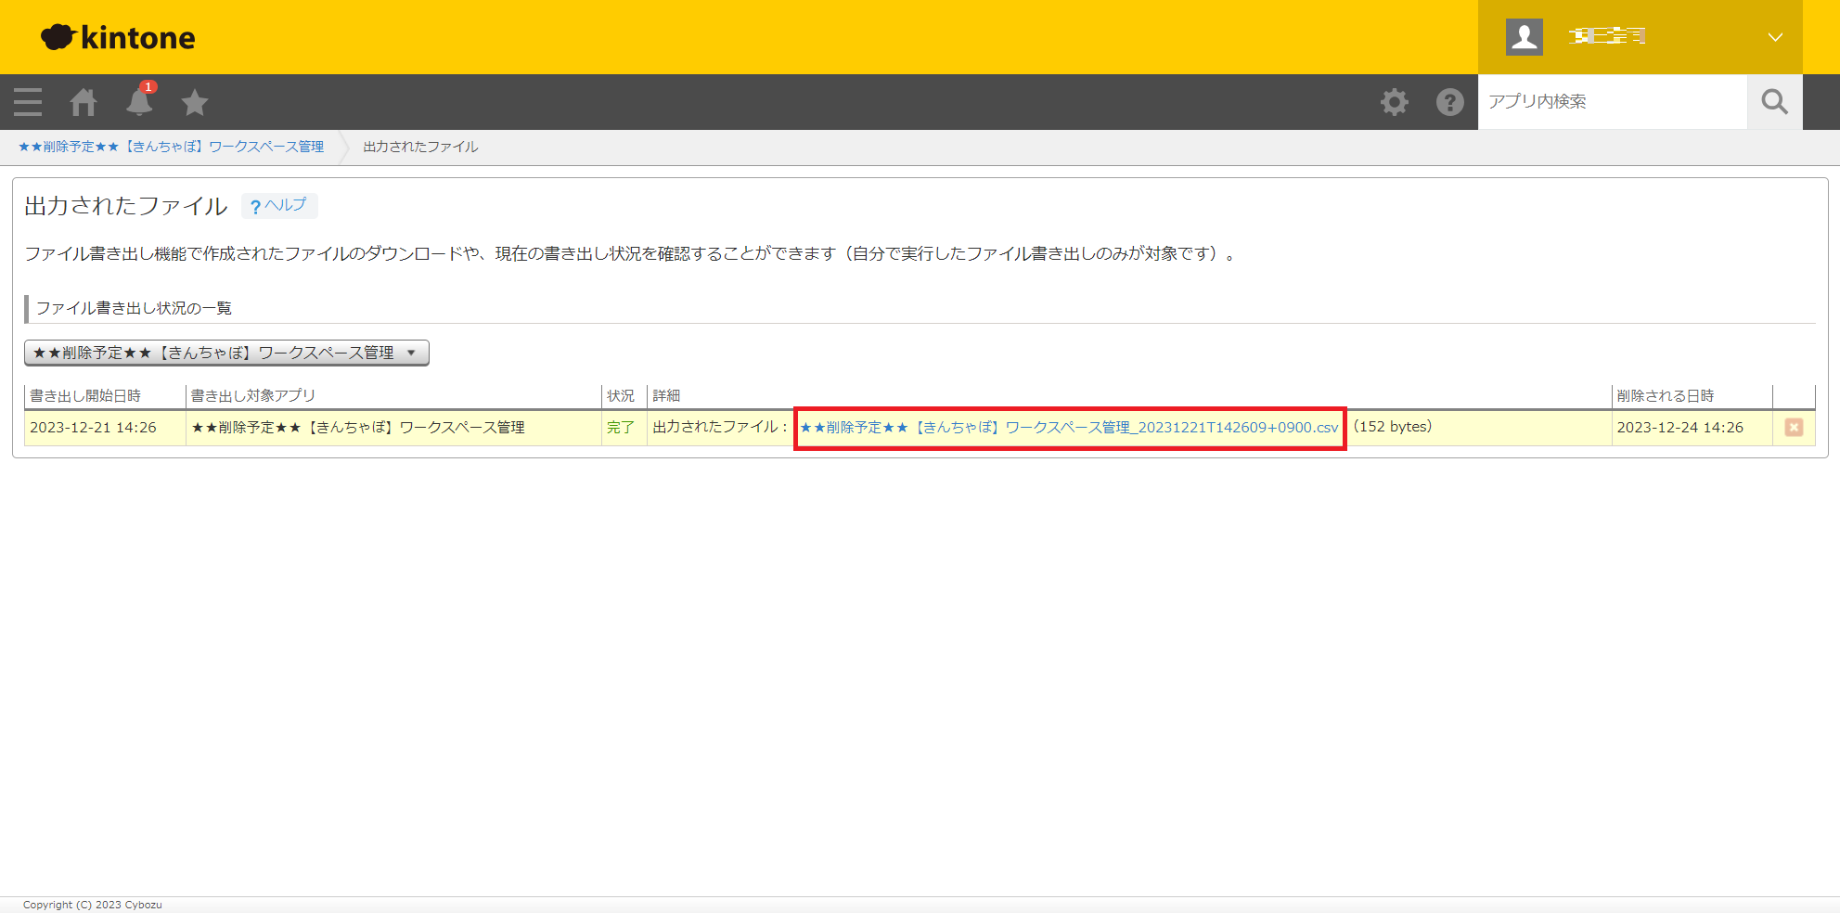Go back to ワークスペース管理 app via breadcrumb
Viewport: 1840px width, 913px height.
[x=172, y=147]
